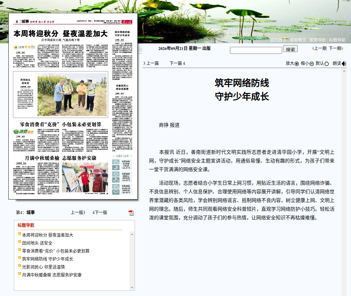
Task: Open 版面概览 in the top banner
Action: (x=298, y=40)
